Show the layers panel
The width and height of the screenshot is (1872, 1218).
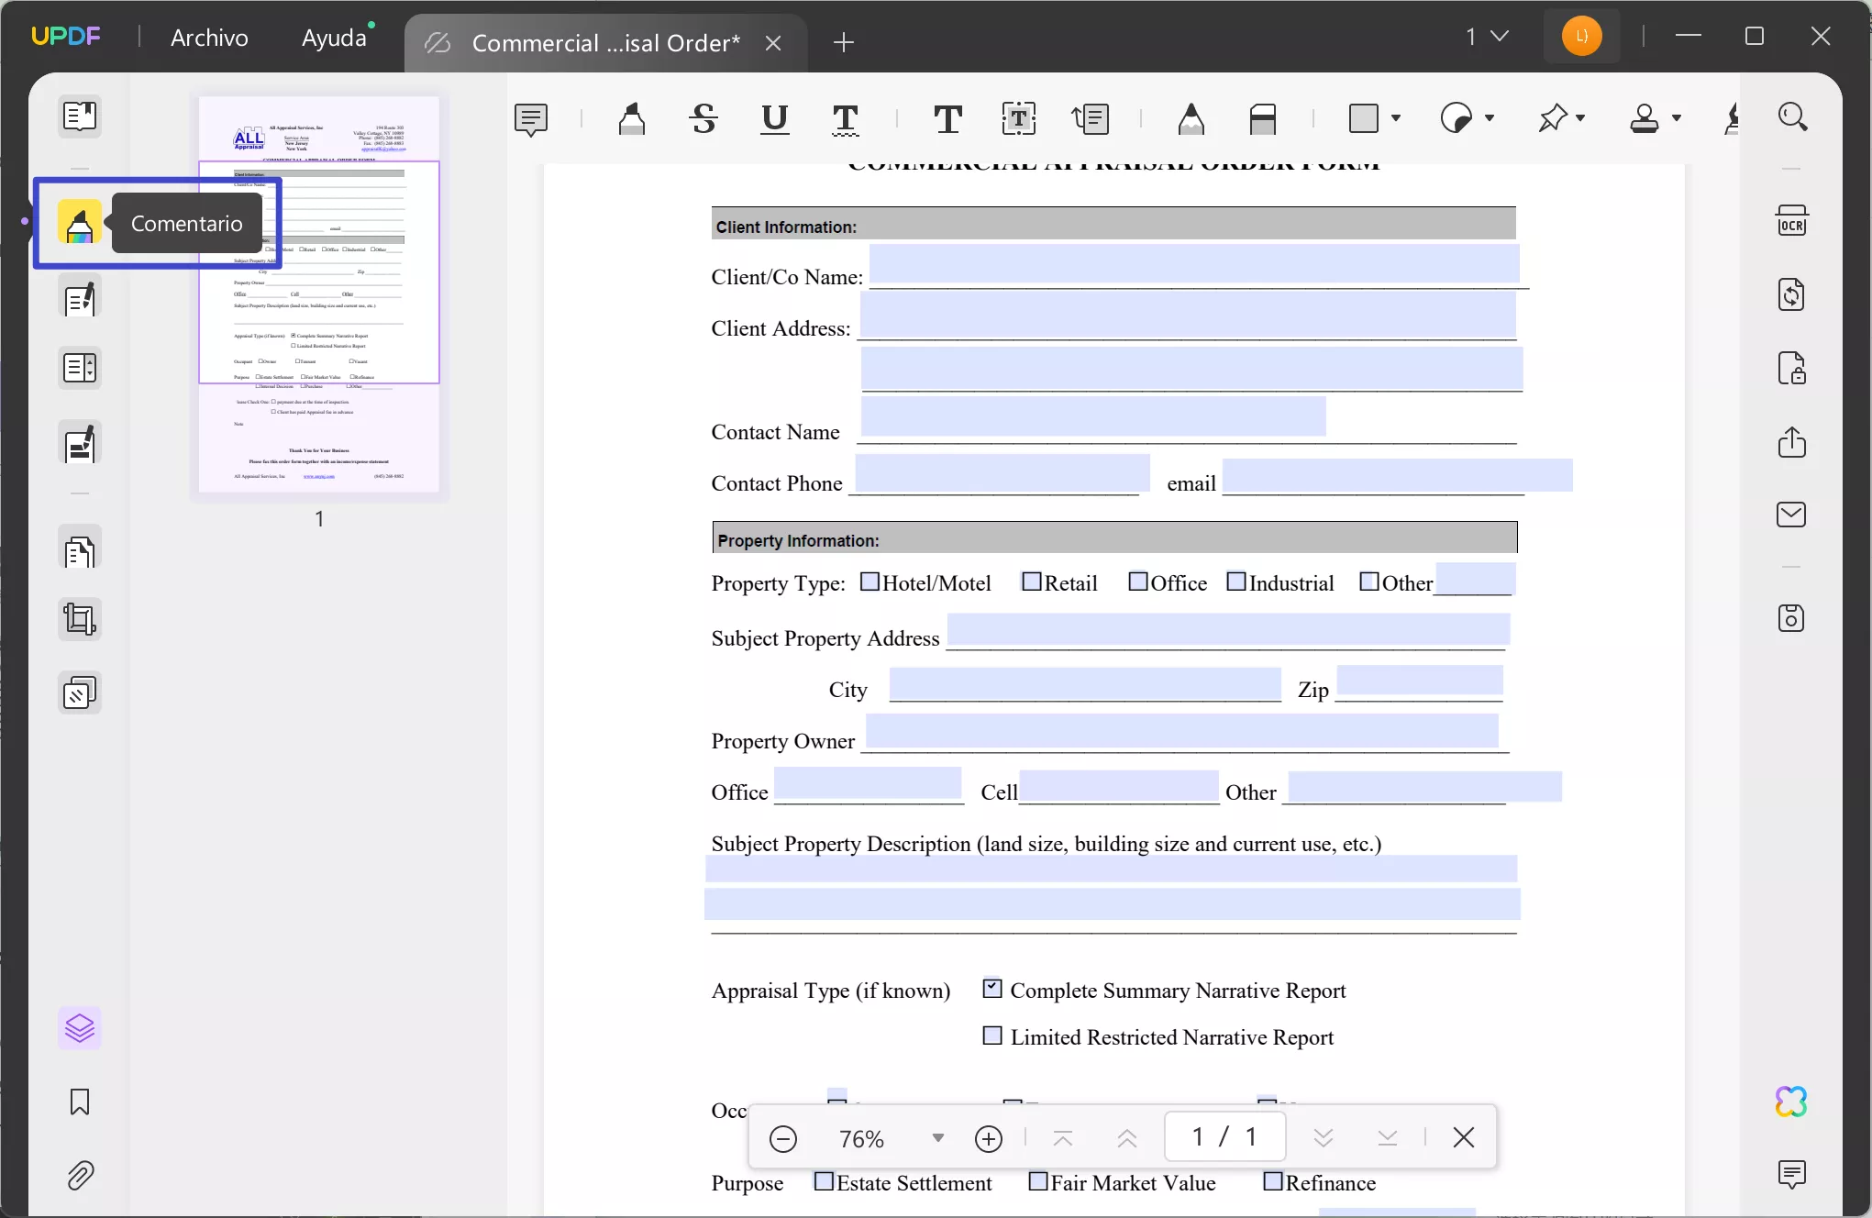click(80, 1028)
